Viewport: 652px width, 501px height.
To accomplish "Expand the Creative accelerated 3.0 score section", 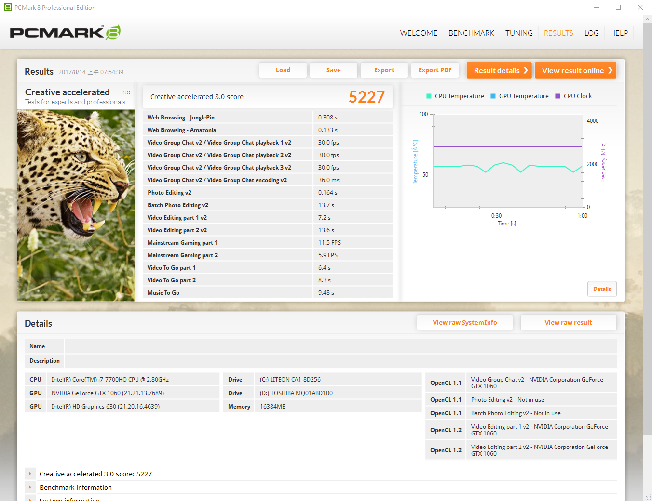I will click(30, 474).
